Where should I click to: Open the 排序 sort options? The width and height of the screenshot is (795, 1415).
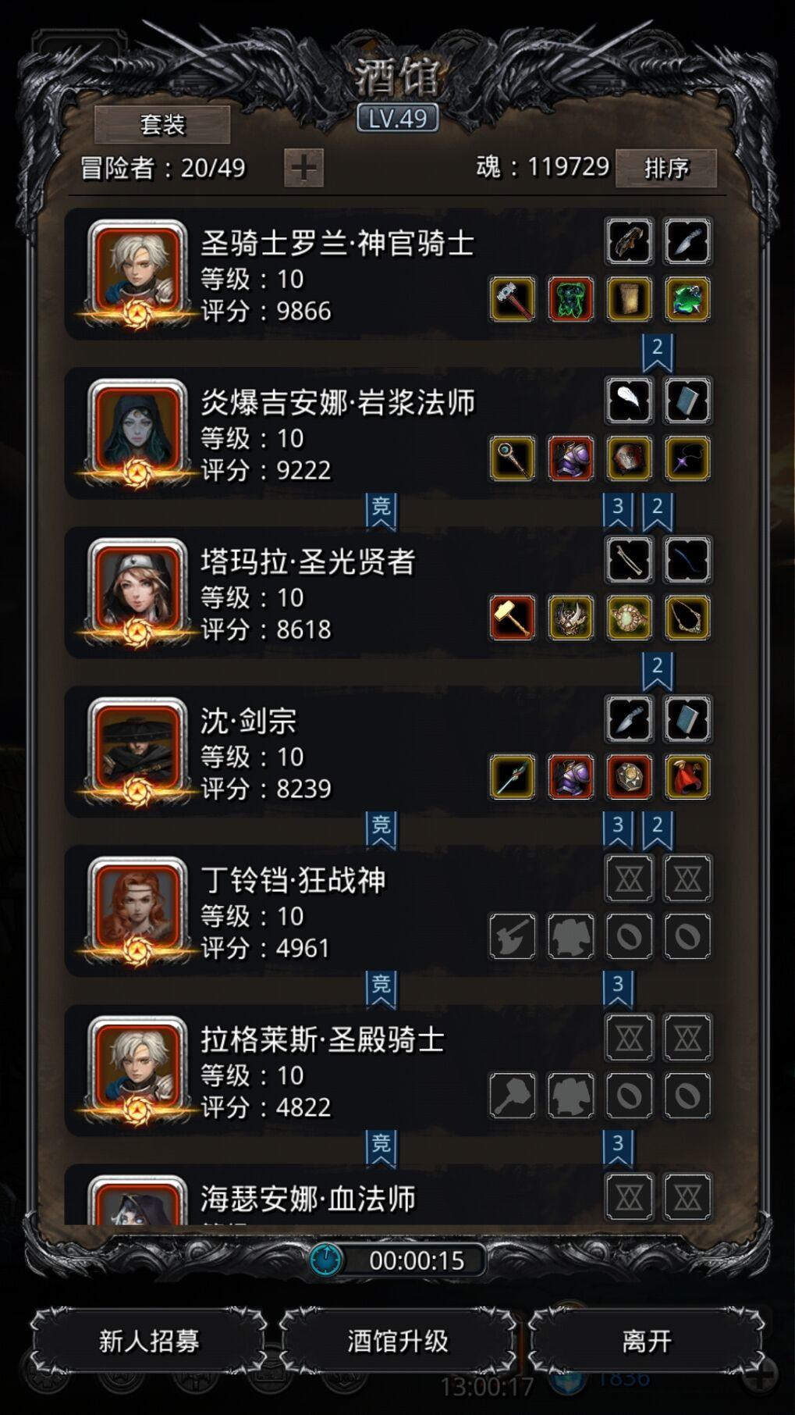point(666,168)
